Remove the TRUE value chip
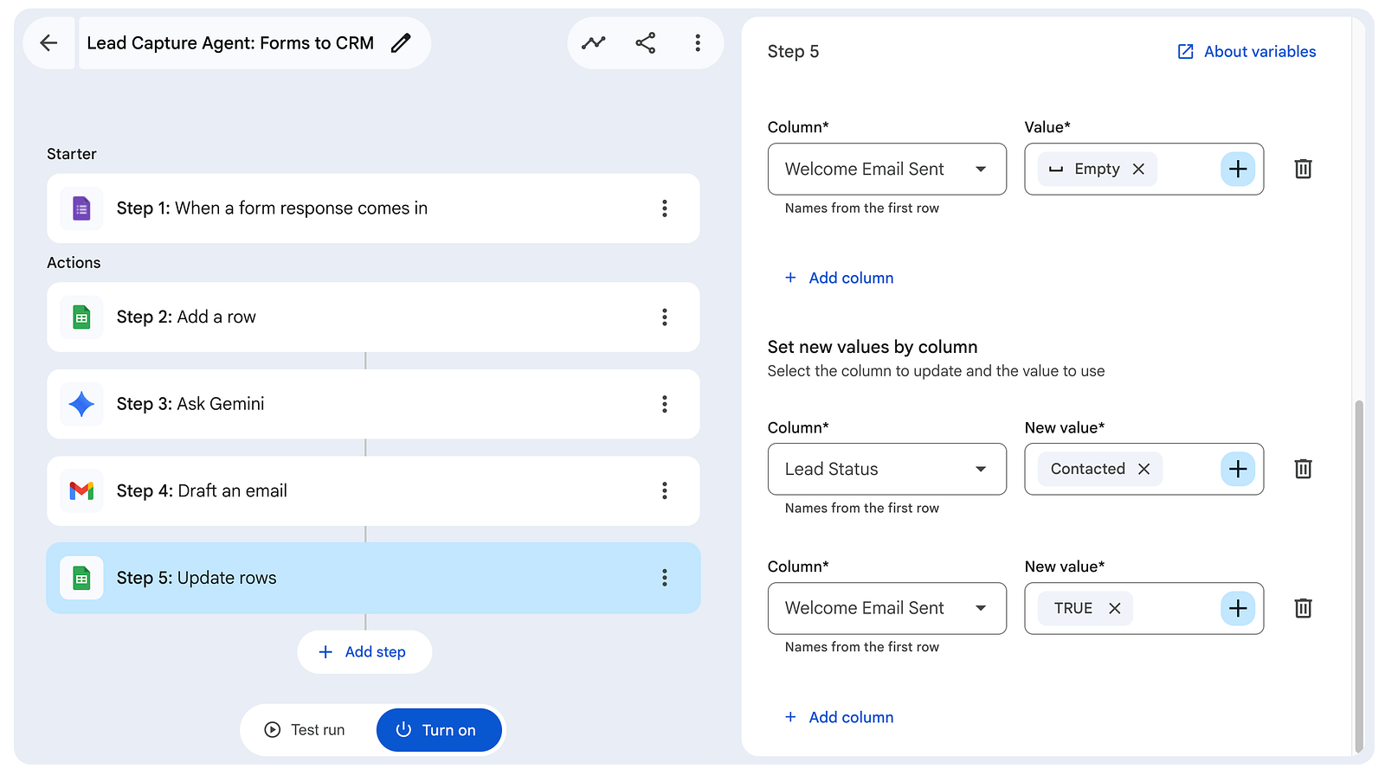1385x775 pixels. [1115, 608]
